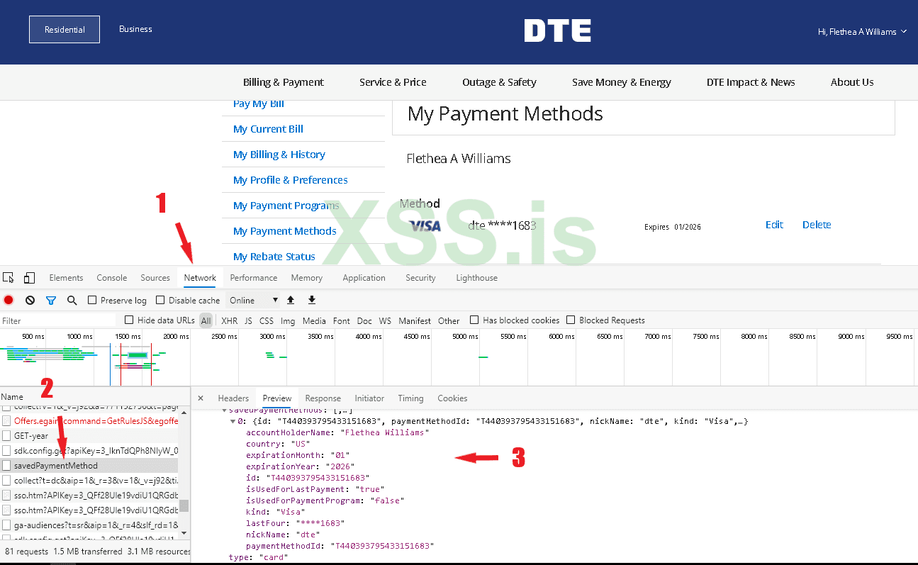Open the Lighthouse panel
918x565 pixels.
click(x=476, y=278)
